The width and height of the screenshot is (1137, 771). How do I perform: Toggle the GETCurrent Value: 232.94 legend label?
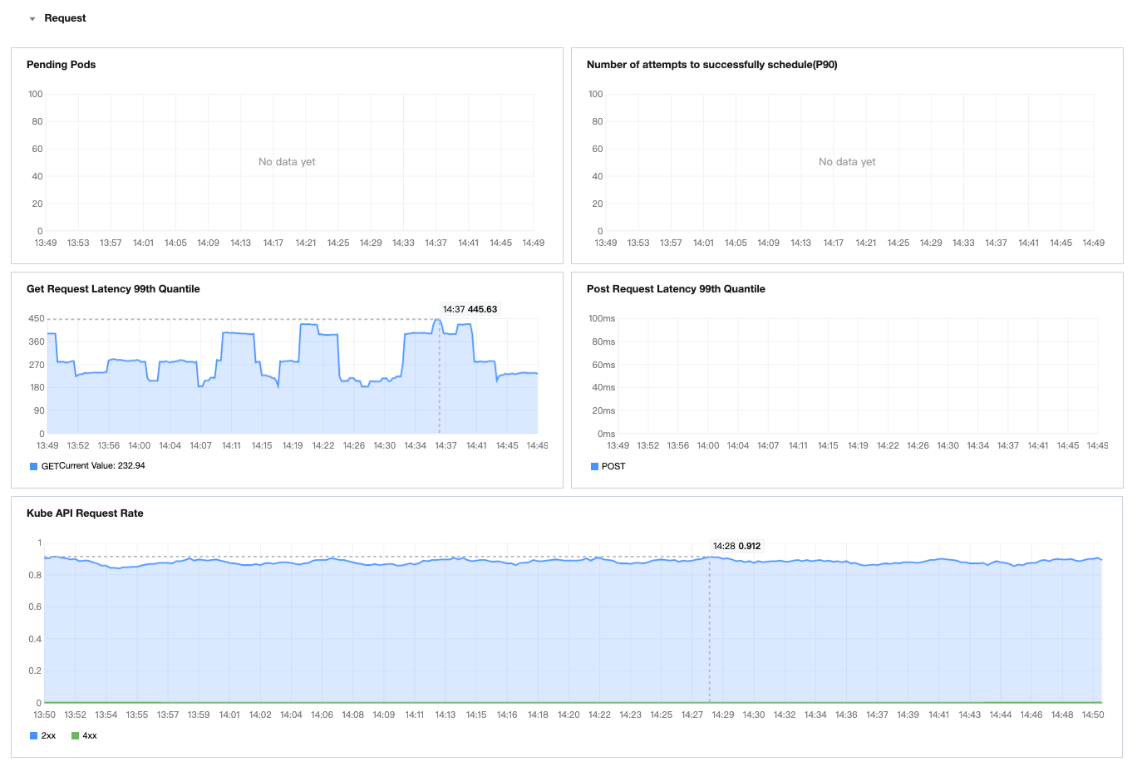tap(93, 466)
